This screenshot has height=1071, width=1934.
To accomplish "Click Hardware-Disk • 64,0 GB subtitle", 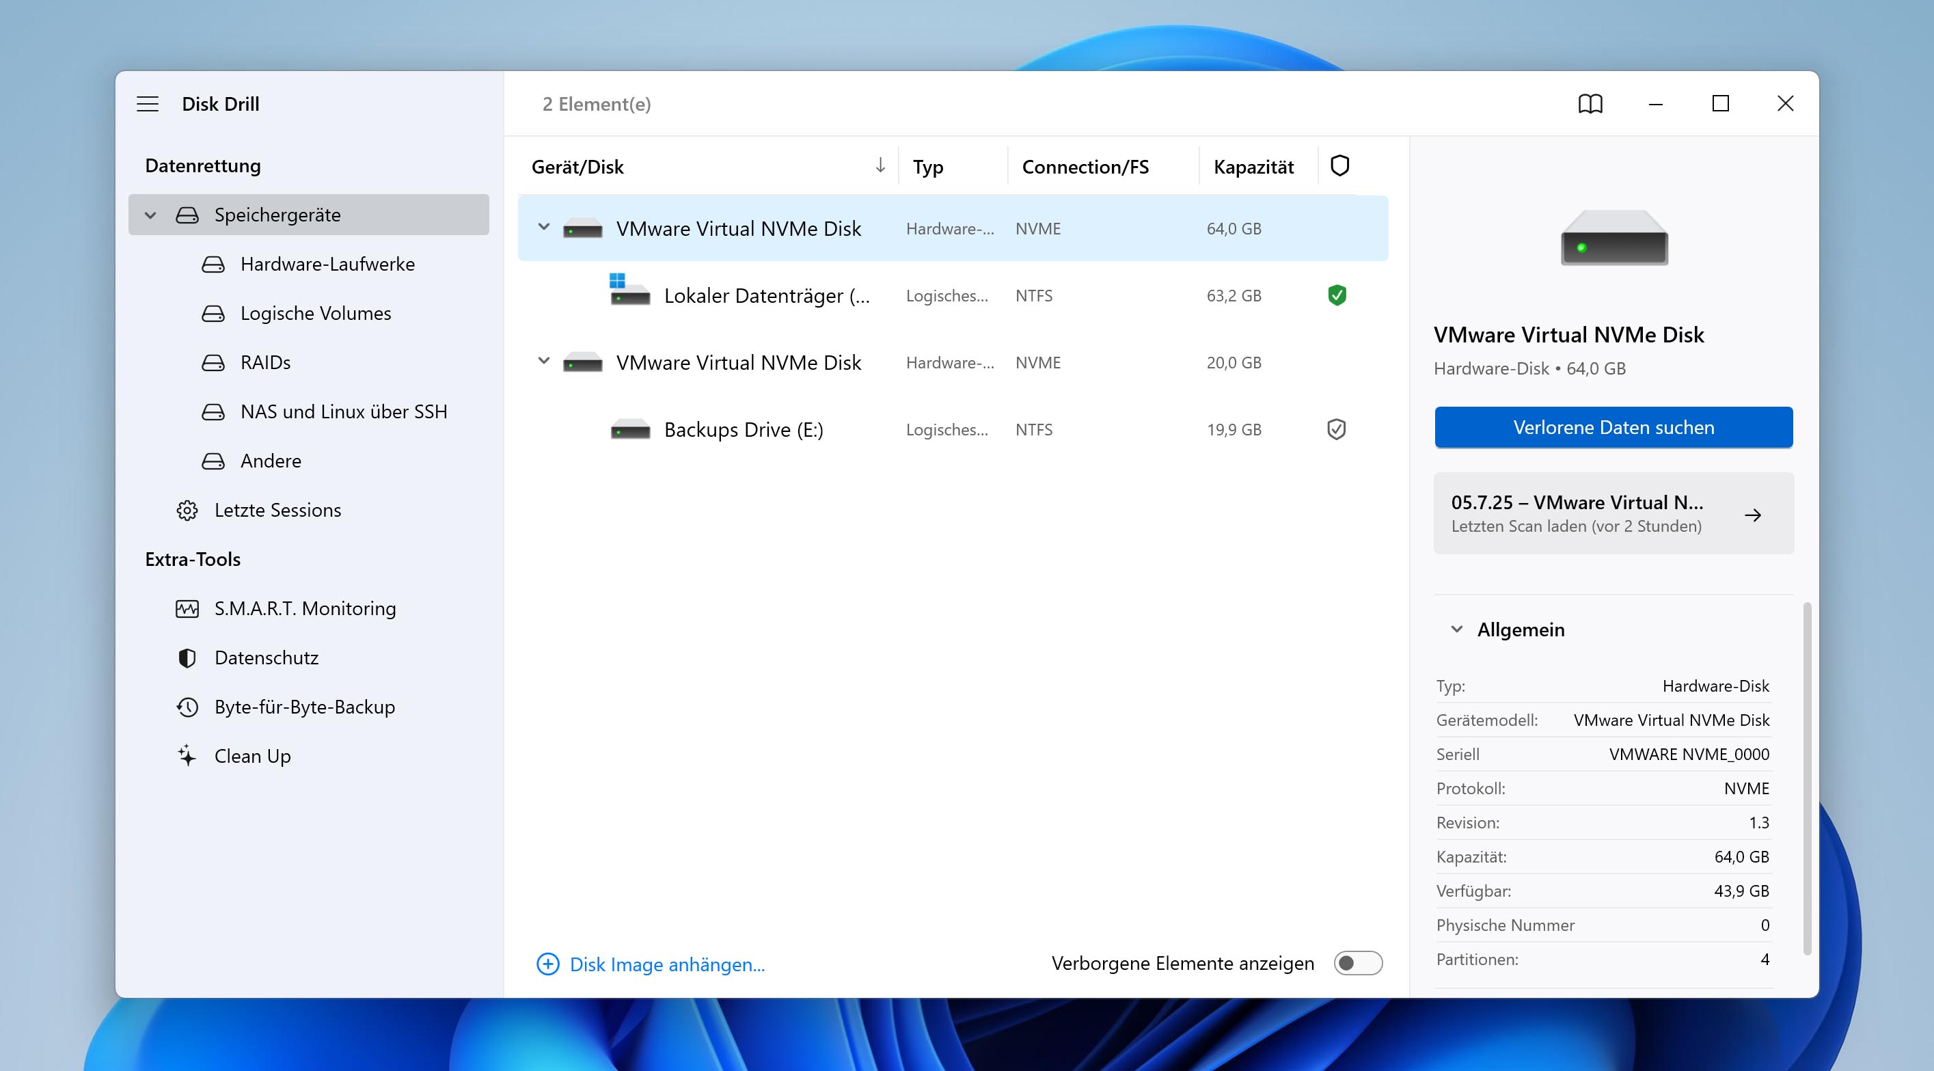I will [x=1529, y=368].
